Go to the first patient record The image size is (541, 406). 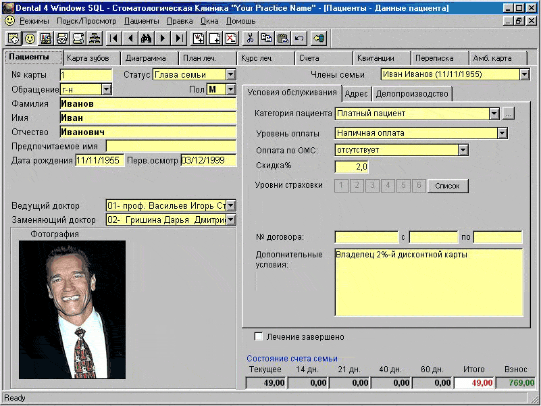pyautogui.click(x=113, y=38)
